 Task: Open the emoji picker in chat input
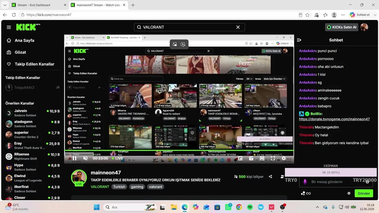[x=367, y=182]
